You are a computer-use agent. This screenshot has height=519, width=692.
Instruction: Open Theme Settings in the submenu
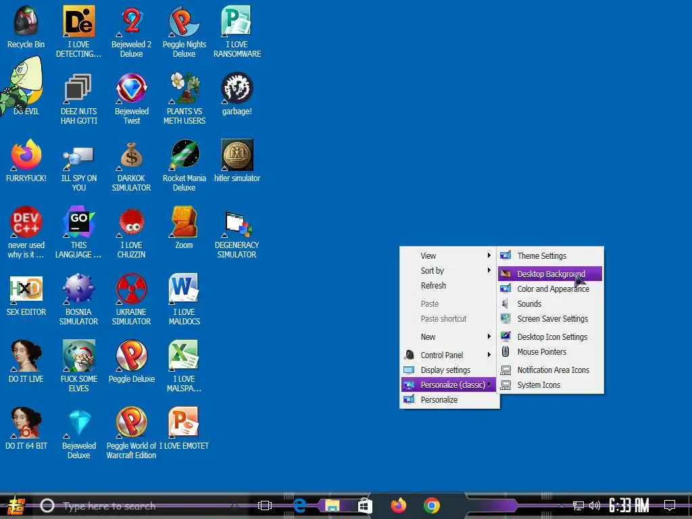coord(550,255)
